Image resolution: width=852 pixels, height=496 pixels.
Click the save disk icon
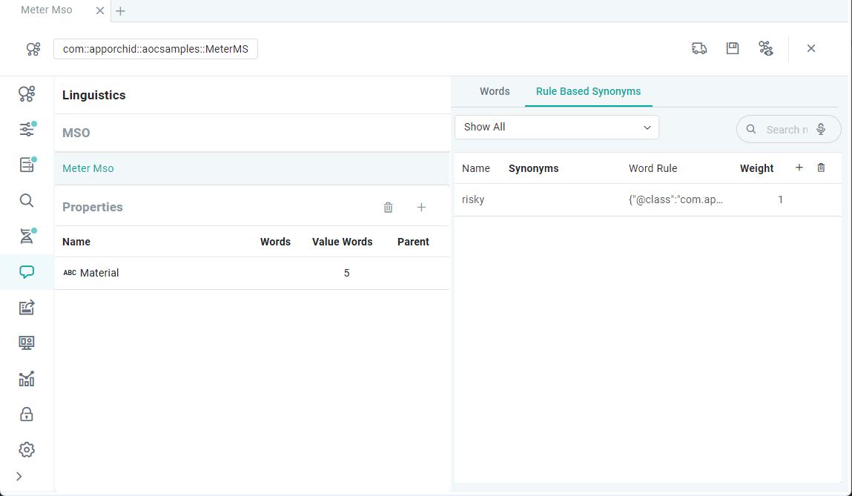(x=733, y=48)
